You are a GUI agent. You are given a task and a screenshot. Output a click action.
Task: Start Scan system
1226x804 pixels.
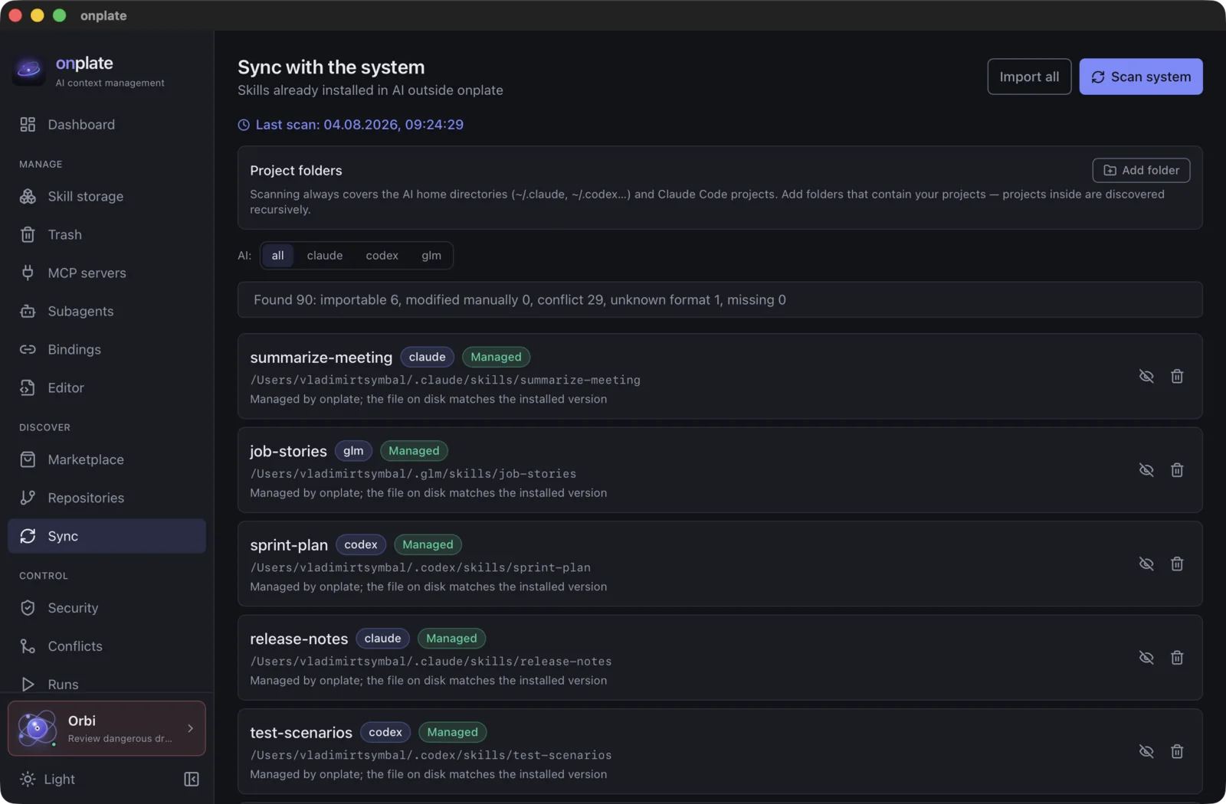1141,77
